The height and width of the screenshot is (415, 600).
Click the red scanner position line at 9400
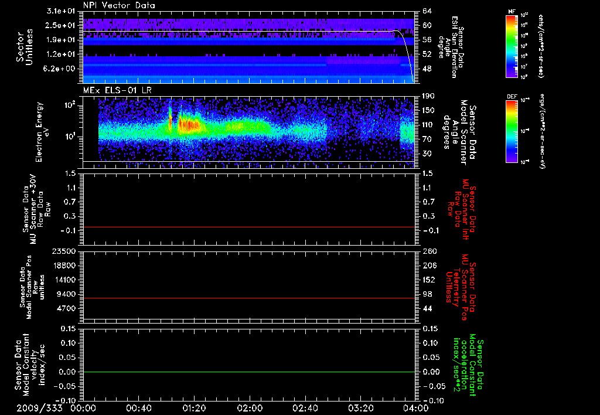pyautogui.click(x=249, y=298)
